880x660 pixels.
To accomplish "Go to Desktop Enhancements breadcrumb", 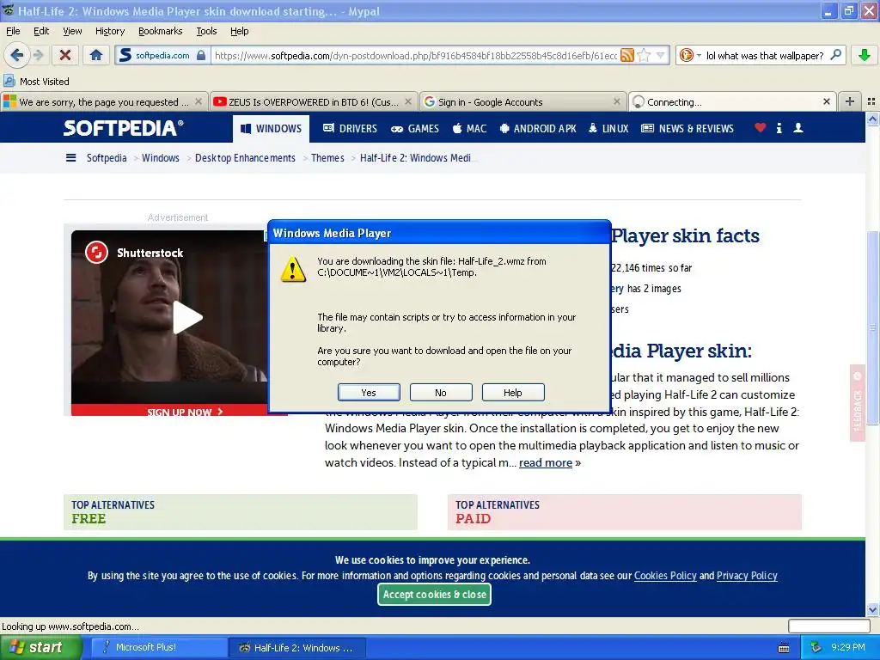I will point(245,158).
